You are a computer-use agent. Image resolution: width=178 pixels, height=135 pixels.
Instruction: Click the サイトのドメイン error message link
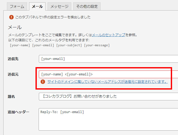[108, 82]
